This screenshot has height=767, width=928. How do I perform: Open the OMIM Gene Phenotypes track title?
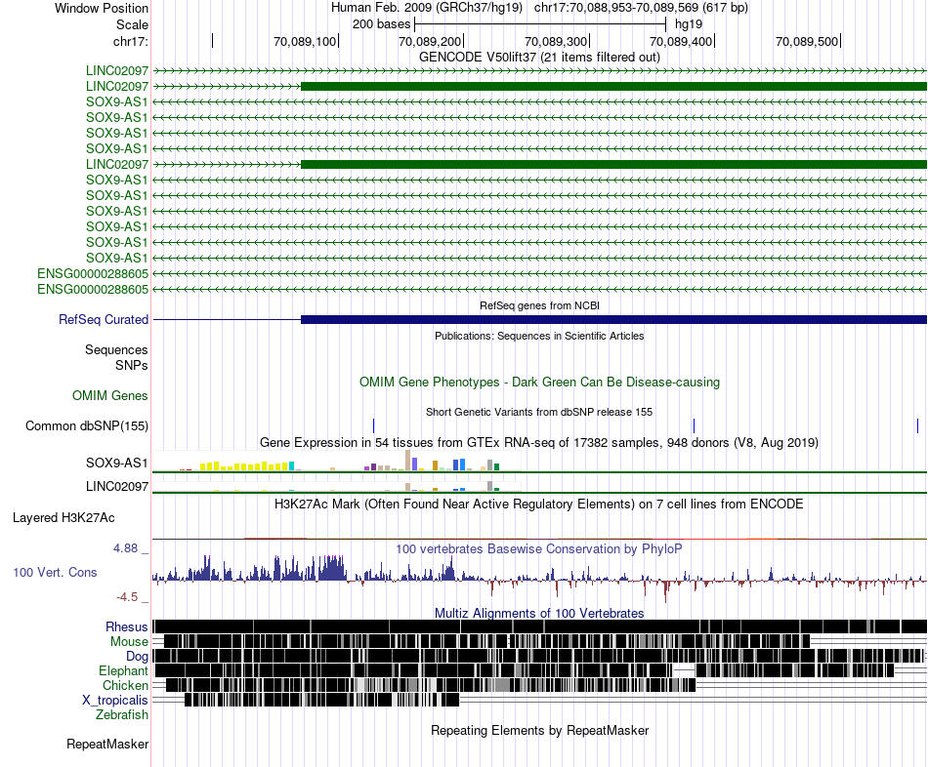click(x=539, y=382)
